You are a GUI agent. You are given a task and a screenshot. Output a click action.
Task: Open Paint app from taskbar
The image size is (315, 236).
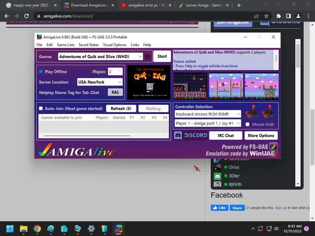[51, 229]
